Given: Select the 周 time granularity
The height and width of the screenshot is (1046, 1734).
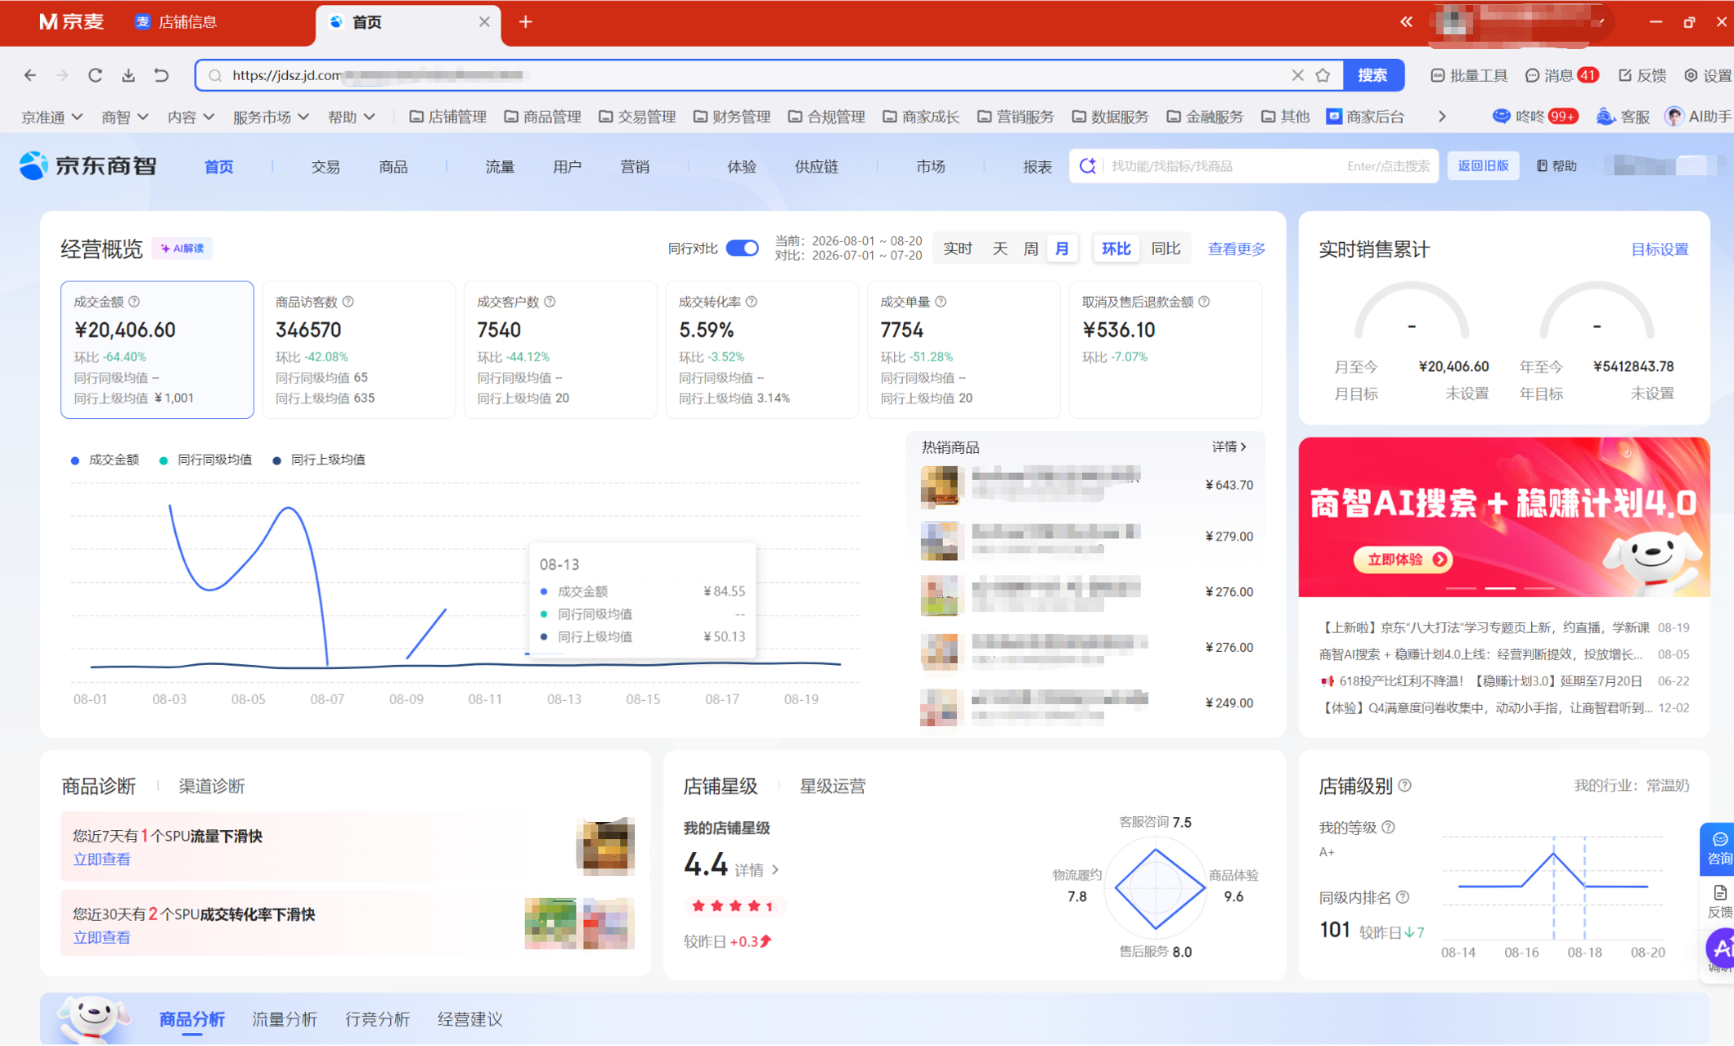Looking at the screenshot, I should [1031, 249].
